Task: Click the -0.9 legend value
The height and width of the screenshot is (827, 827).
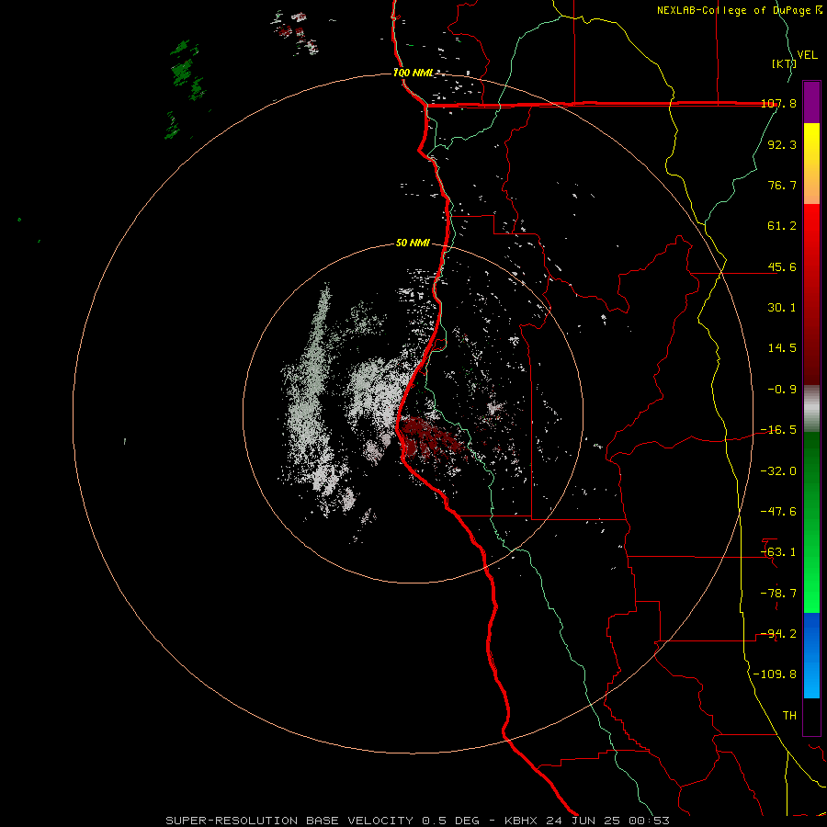Action: point(782,390)
